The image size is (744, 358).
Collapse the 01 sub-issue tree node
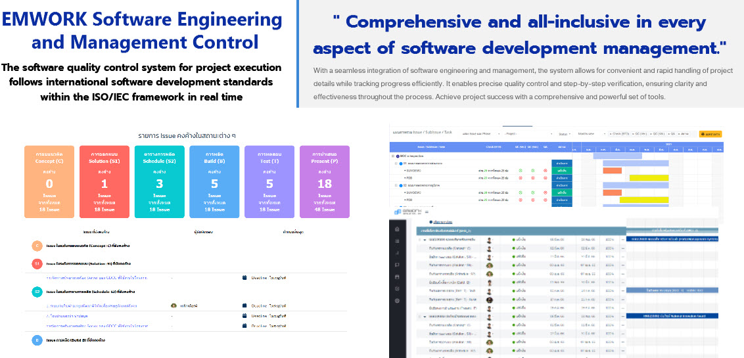pos(396,163)
